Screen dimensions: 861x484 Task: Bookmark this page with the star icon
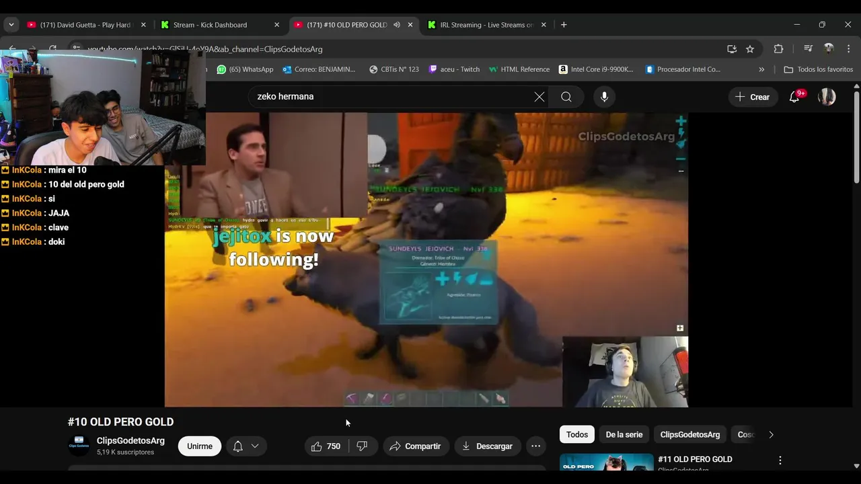pyautogui.click(x=750, y=49)
